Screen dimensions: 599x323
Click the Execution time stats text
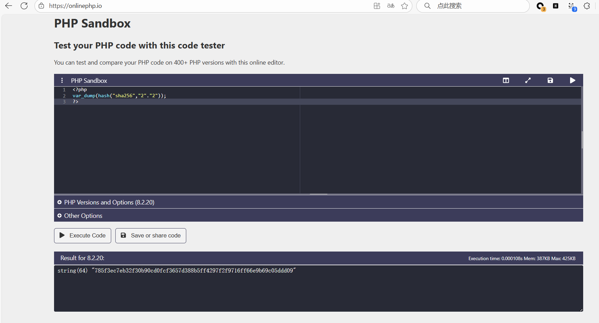click(522, 258)
